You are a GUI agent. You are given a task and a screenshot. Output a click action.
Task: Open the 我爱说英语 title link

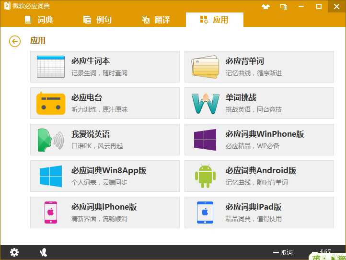[x=91, y=134]
